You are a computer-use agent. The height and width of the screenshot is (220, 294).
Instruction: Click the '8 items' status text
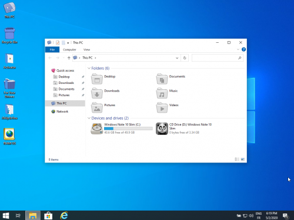(x=54, y=160)
